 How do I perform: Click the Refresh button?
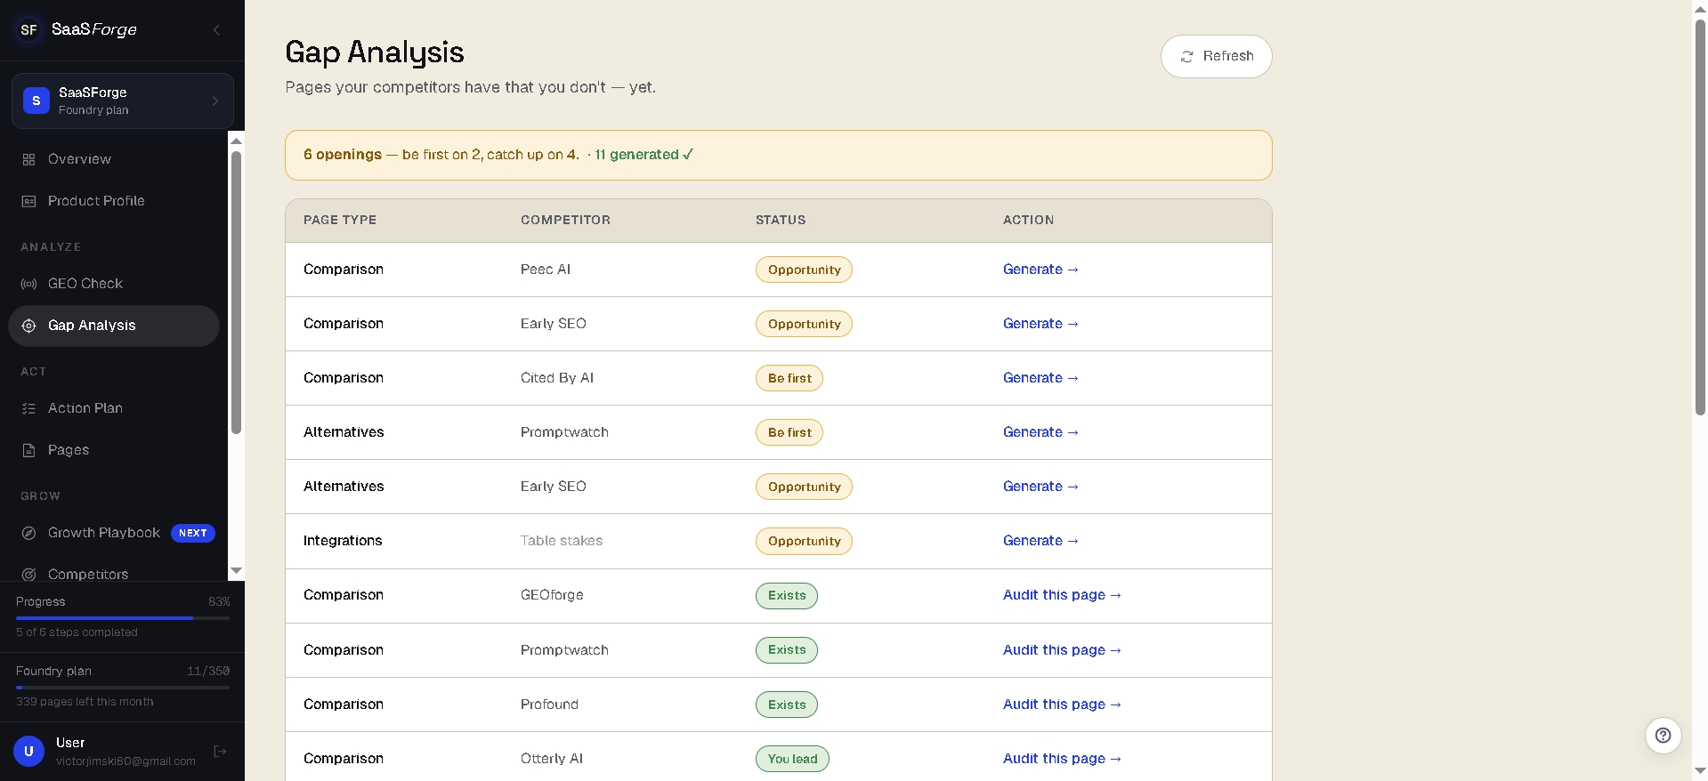click(x=1216, y=57)
